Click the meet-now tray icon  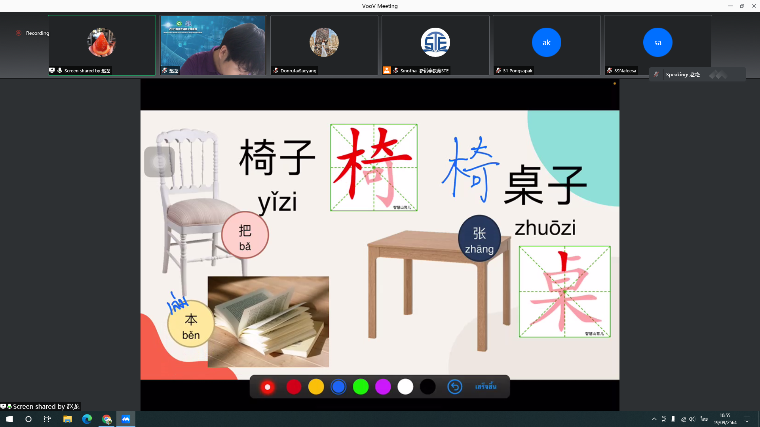click(x=664, y=419)
